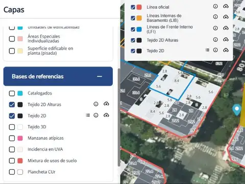Uncheck Líneas Internas de Basamento (LIB)

point(133,18)
